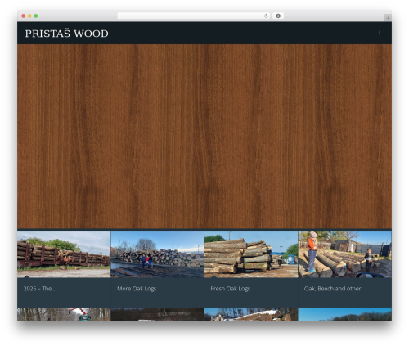Open the '2025 – The...' post title
409x346 pixels.
pos(39,289)
